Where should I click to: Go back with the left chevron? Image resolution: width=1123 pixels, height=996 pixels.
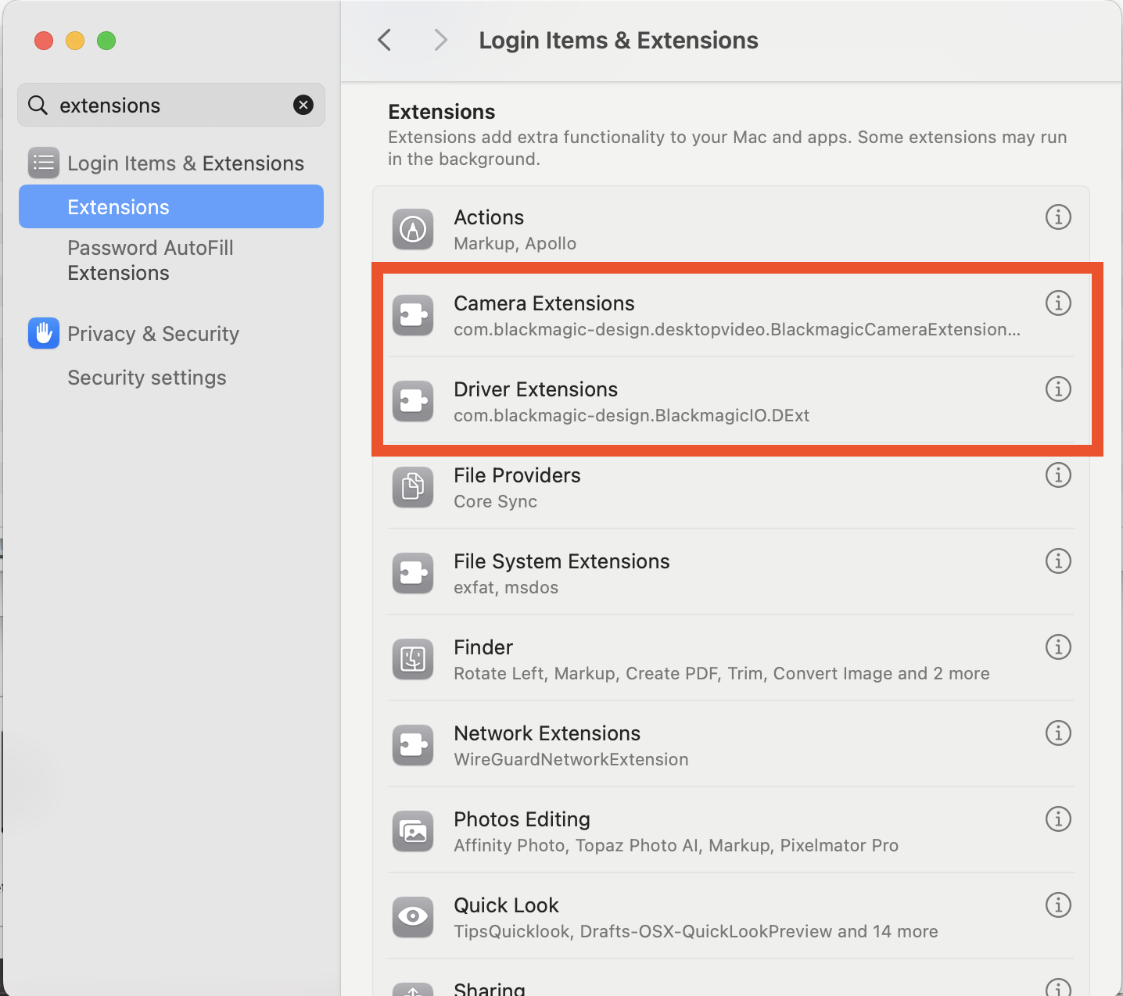coord(384,40)
